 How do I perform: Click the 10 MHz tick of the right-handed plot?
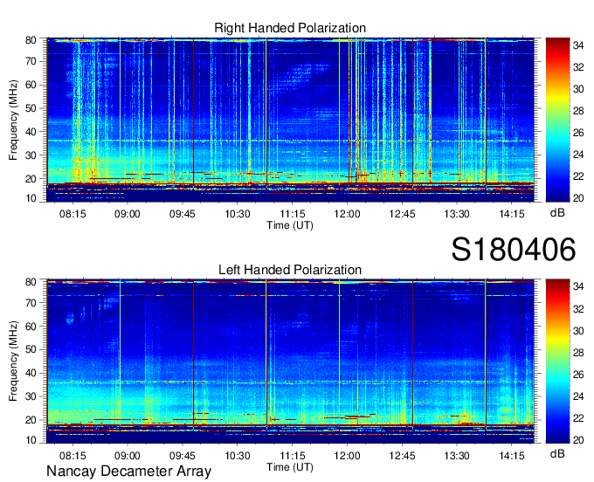click(x=31, y=198)
